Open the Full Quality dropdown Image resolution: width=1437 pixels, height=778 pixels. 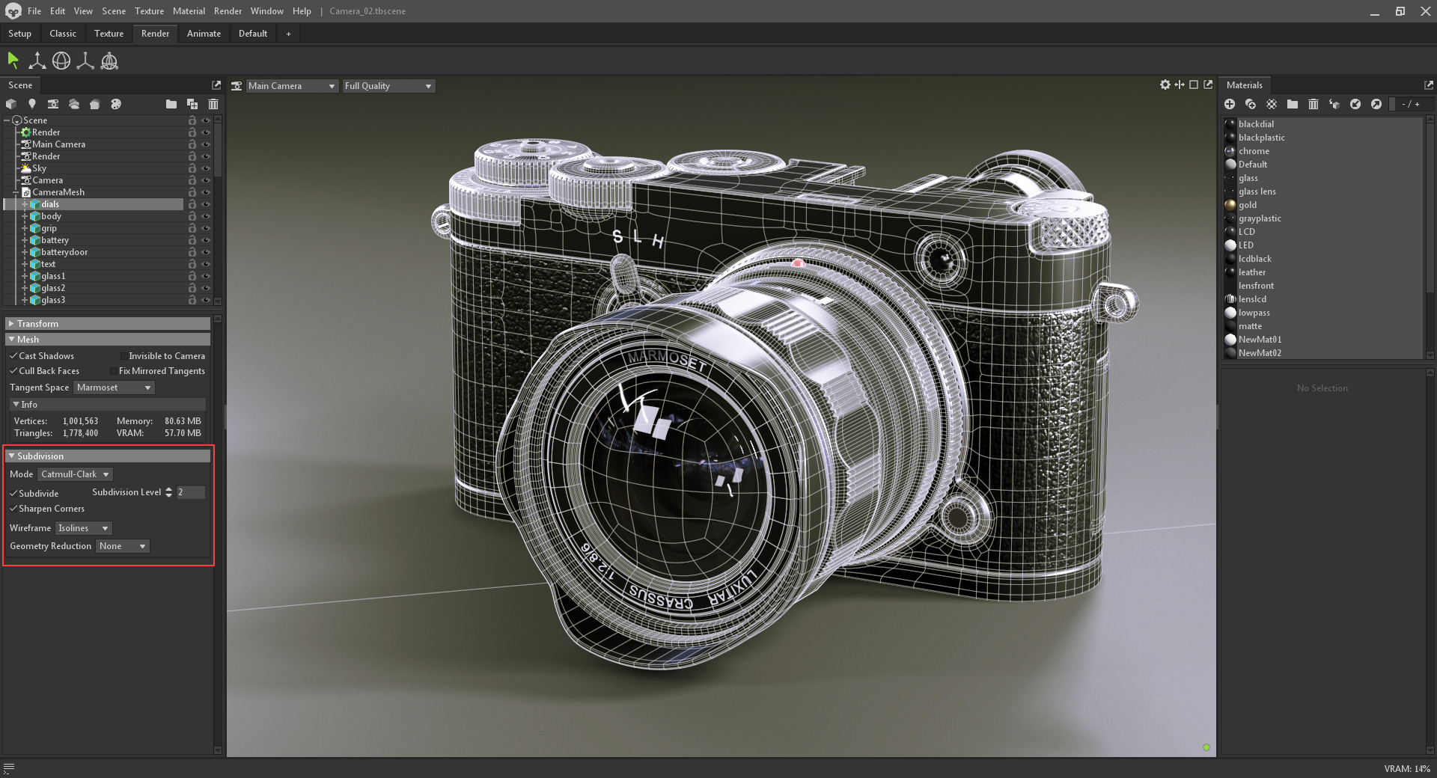pos(388,86)
